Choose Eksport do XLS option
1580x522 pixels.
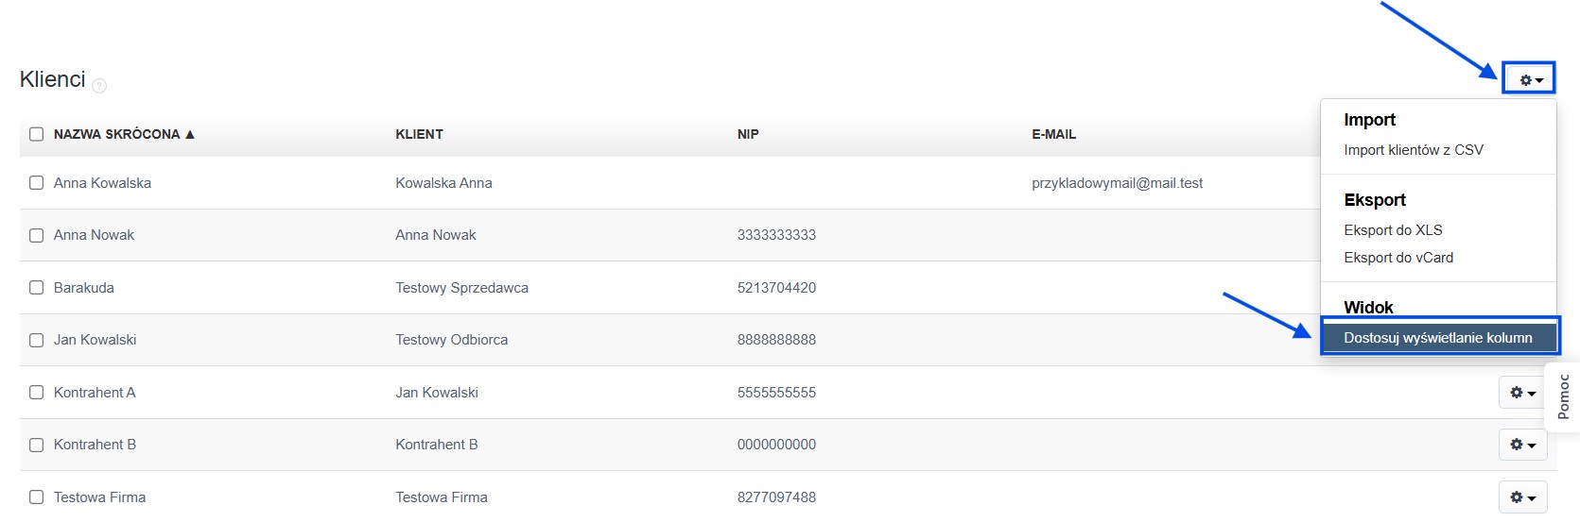[1393, 230]
